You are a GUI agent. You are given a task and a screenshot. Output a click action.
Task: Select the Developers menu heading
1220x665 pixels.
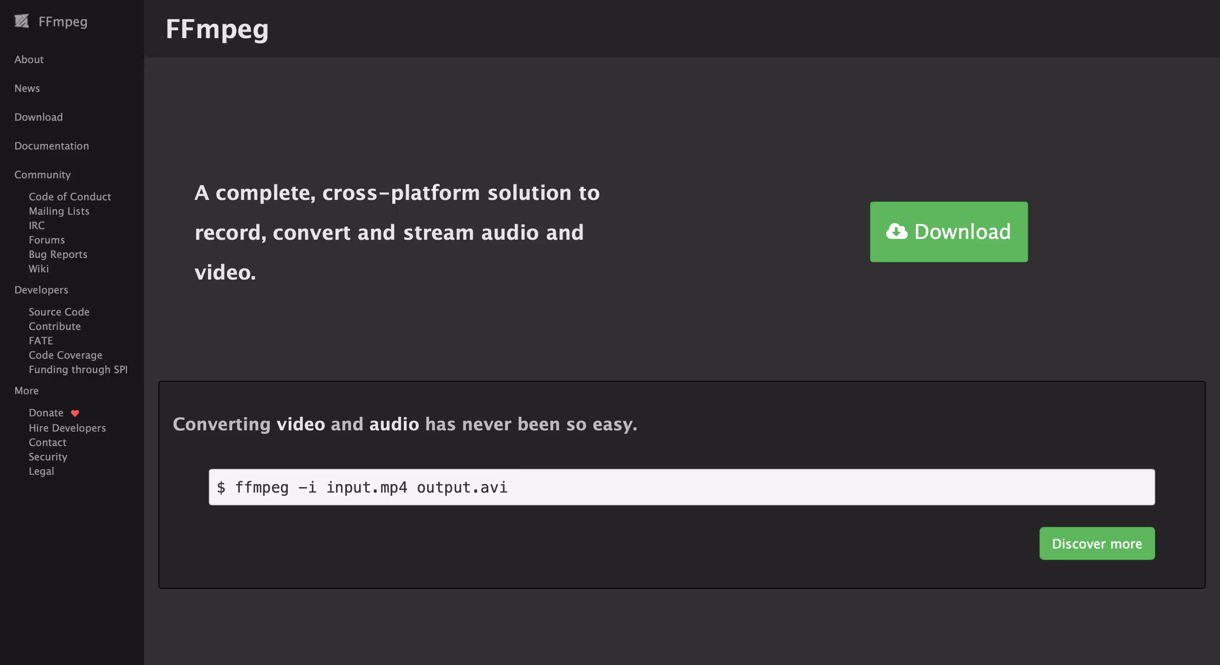(41, 290)
